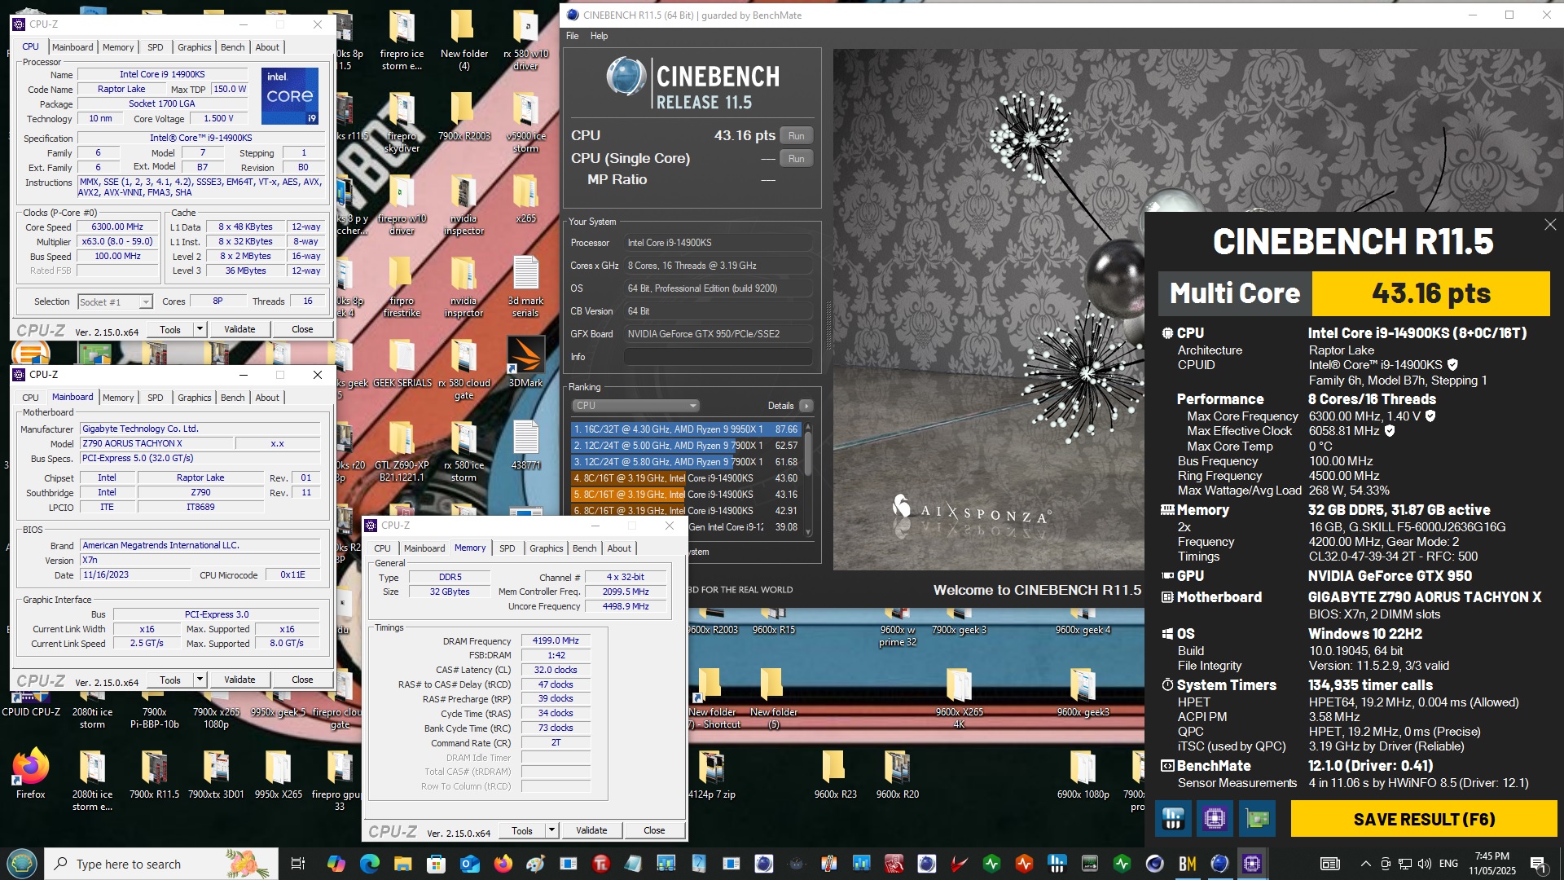The height and width of the screenshot is (880, 1564).
Task: Click SAVE RESULT (F6) button
Action: [x=1424, y=819]
